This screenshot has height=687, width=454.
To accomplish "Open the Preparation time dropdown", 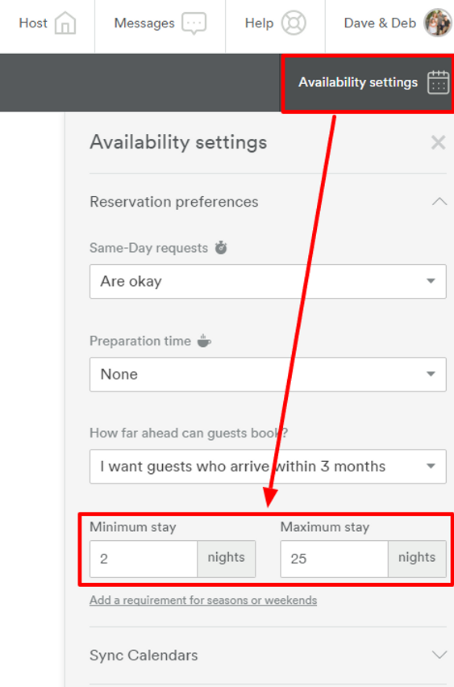I will 268,374.
